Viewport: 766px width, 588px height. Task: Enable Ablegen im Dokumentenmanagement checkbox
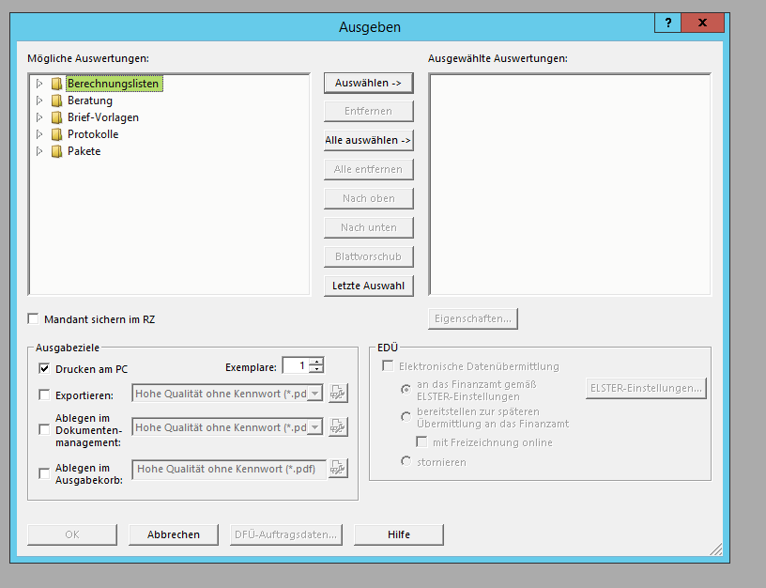pos(44,429)
